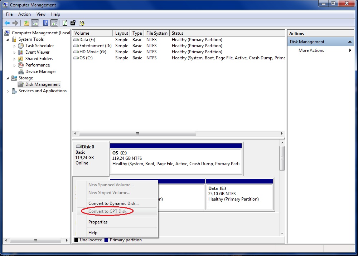Collapse the System Tools tree node

8,40
